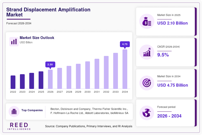Image resolution: width=202 pixels, height=135 pixels.
Task: Click the 2025 axis label
Action: point(41,92)
